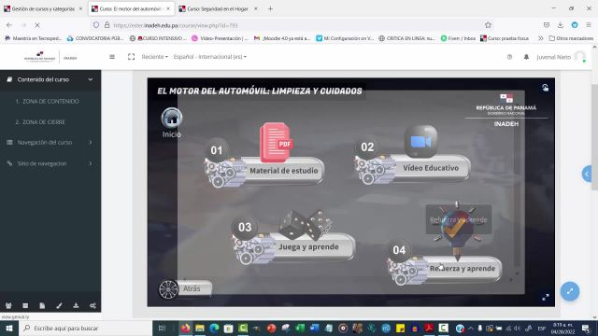Open Maestría en Tecnoped bookmark
Screen dimensions: 598x336
pyautogui.click(x=34, y=38)
